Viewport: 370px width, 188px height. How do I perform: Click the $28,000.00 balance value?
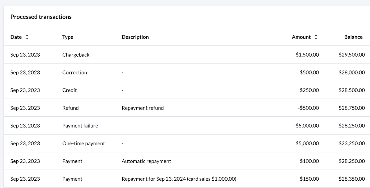[x=352, y=72]
